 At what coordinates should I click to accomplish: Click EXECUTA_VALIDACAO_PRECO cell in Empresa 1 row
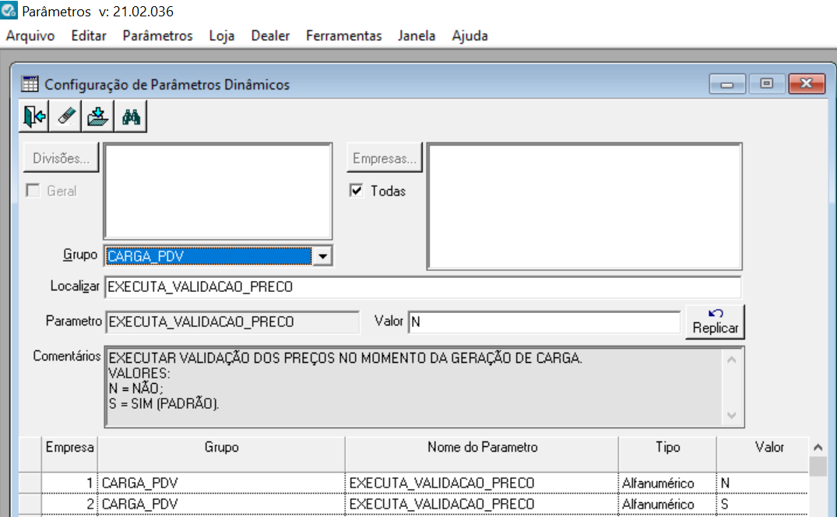point(482,483)
